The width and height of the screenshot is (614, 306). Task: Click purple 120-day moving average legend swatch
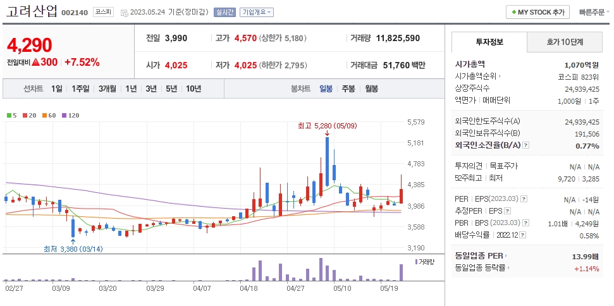click(64, 116)
